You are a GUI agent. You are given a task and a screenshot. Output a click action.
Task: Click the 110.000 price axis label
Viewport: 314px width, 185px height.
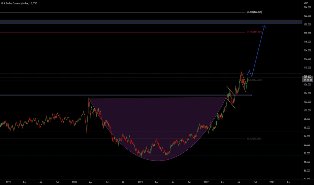308,68
